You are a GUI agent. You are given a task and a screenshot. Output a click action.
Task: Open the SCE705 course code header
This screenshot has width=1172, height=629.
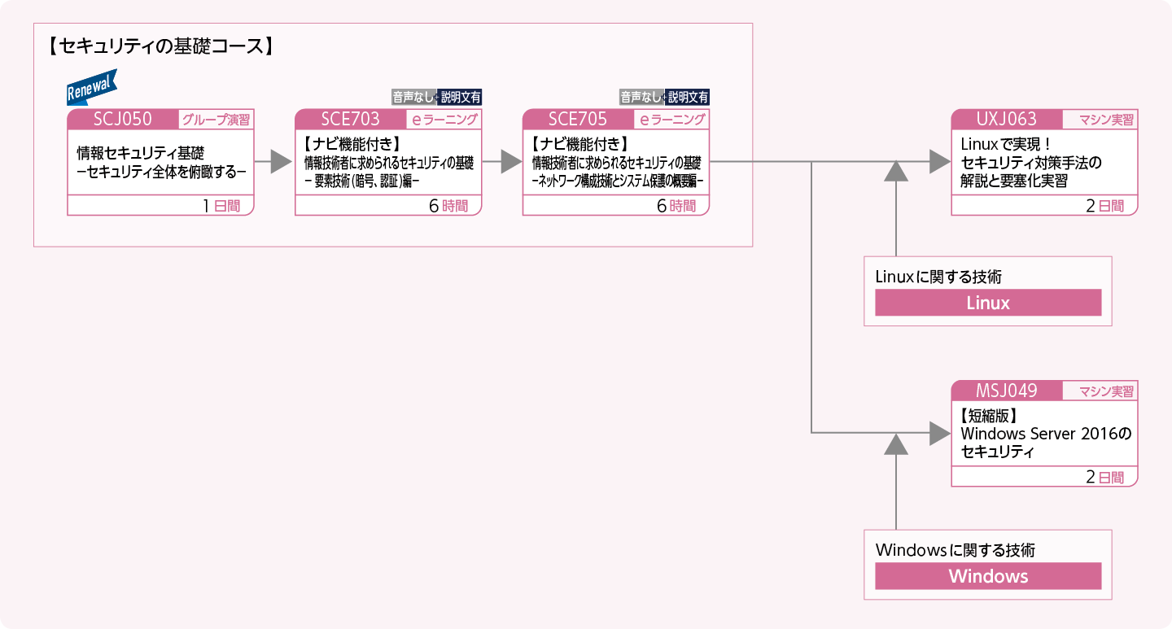coord(578,119)
